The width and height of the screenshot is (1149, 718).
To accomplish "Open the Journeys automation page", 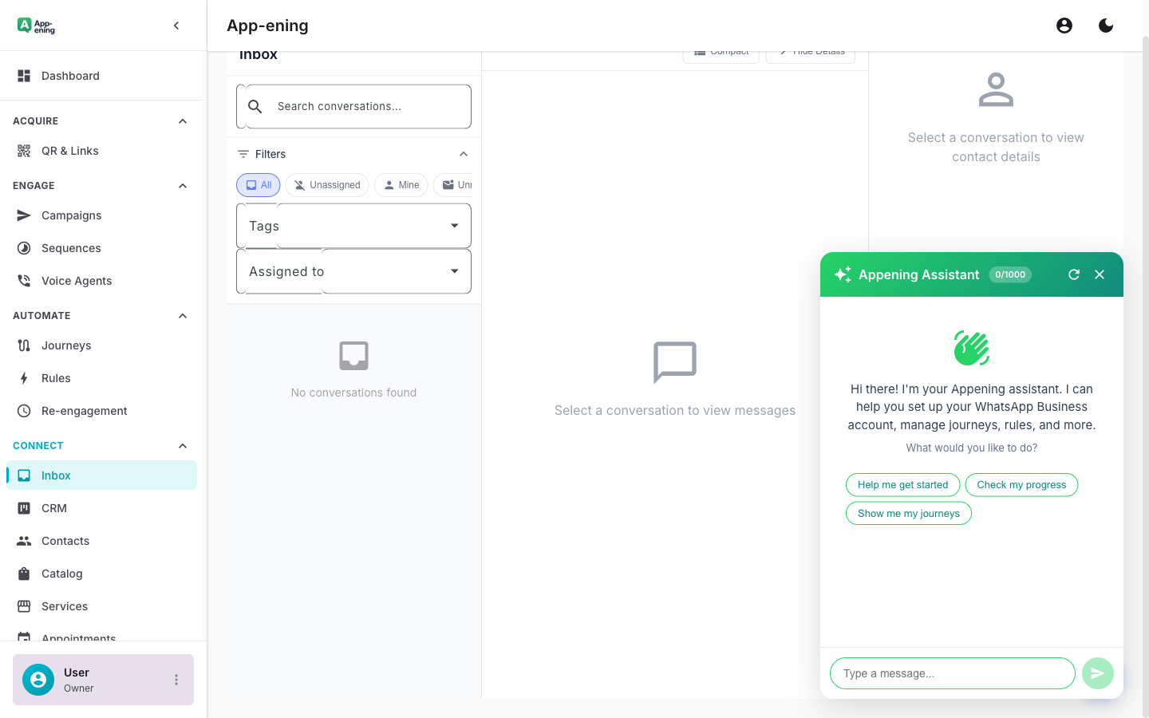I will (66, 345).
